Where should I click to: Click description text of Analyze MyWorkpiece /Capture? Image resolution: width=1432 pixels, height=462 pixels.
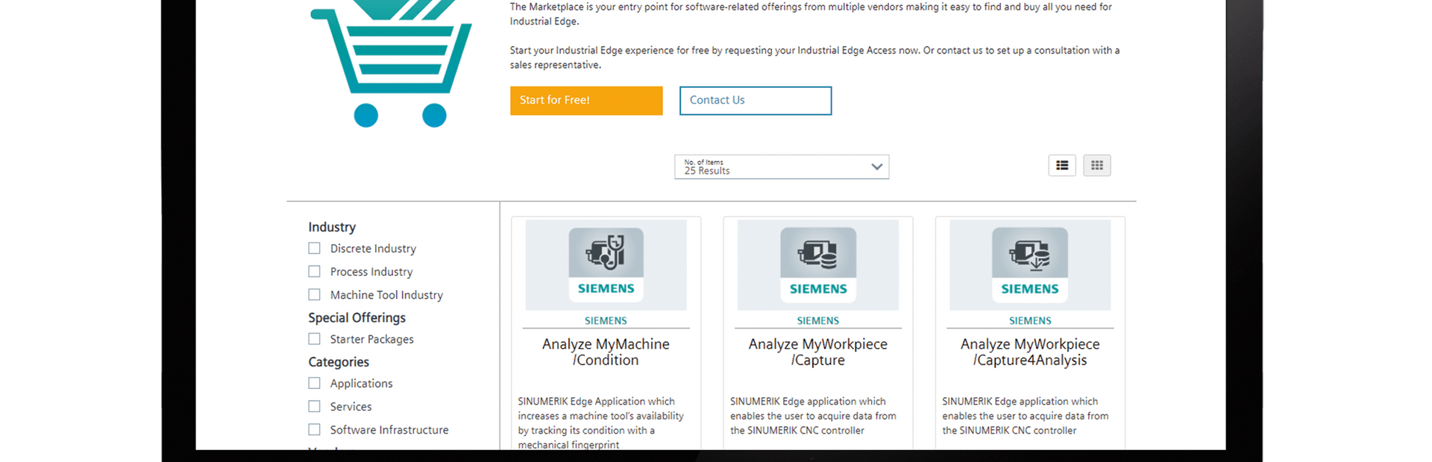813,416
